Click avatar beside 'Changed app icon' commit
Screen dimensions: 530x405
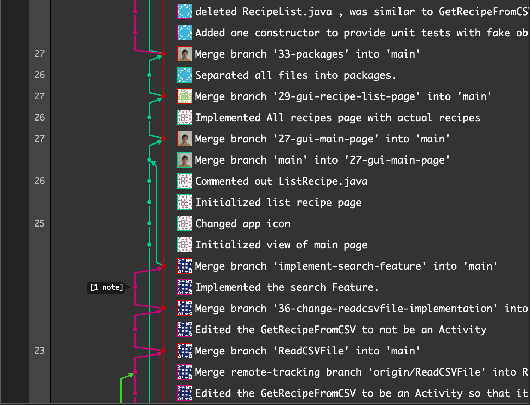185,223
